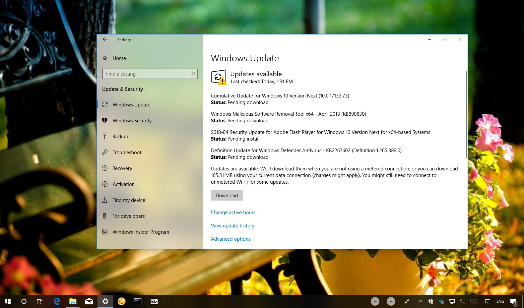Open the Action Center notifications icon

514,302
